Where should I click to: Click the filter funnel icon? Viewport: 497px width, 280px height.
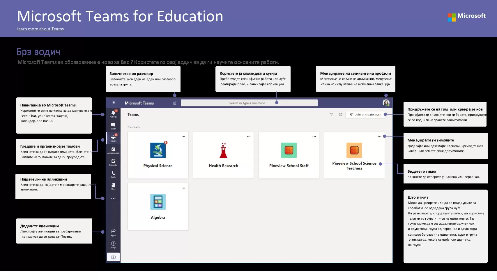point(331,115)
